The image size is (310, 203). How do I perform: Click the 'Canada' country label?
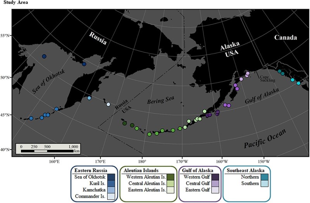pos(286,38)
